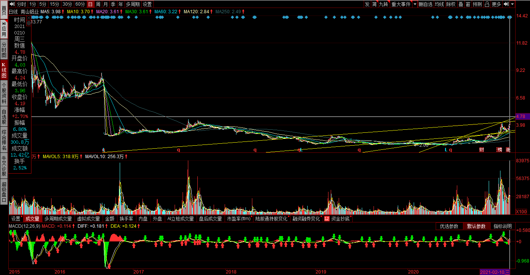Click the red up arrow next to MA5
Image resolution: width=530 pixels, height=275 pixels.
pyautogui.click(x=63, y=12)
